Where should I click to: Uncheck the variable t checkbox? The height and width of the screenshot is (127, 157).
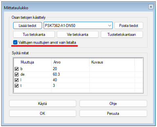pyautogui.click(x=16, y=86)
